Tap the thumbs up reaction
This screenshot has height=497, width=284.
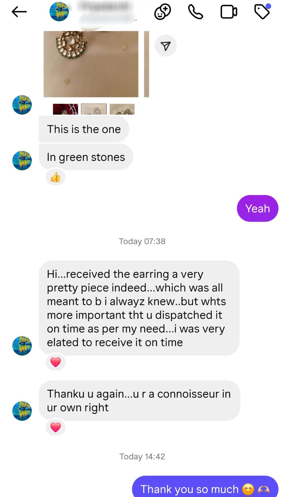click(x=56, y=177)
